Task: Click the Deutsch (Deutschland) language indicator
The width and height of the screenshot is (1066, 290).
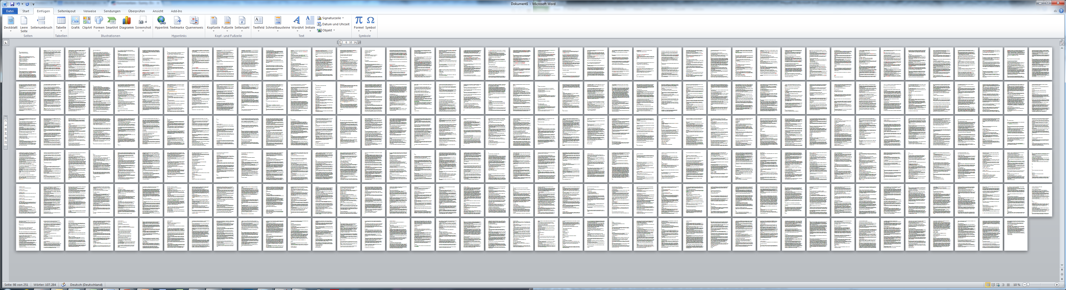Action: click(86, 285)
